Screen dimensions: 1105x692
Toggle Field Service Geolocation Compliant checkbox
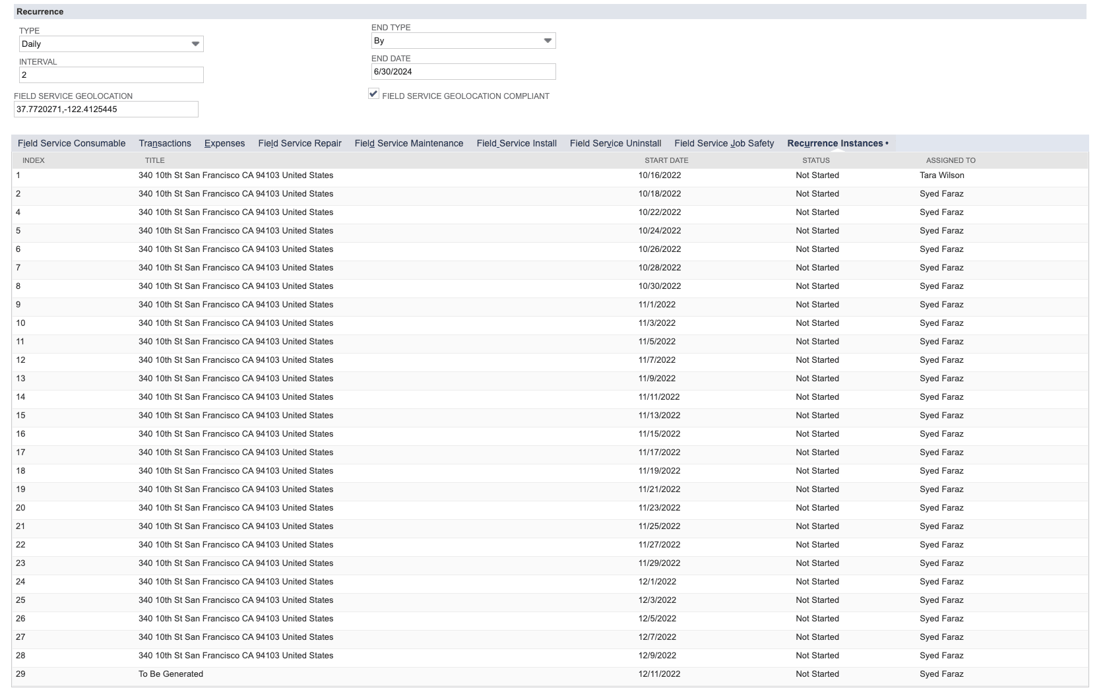point(374,94)
